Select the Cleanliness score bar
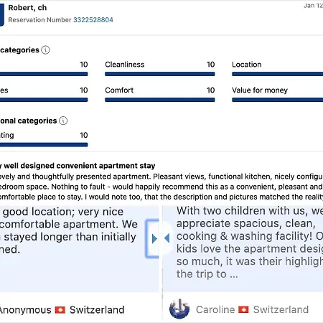323x323 pixels. pos(160,74)
